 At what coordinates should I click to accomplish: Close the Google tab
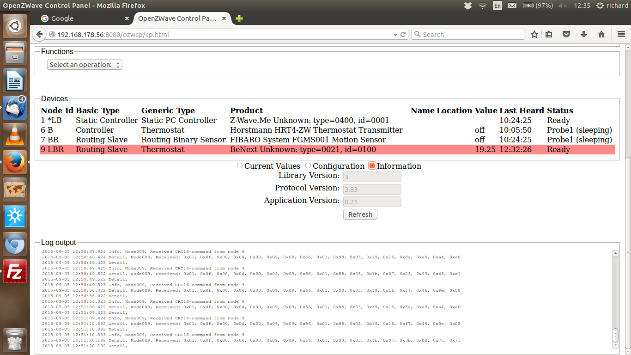127,18
